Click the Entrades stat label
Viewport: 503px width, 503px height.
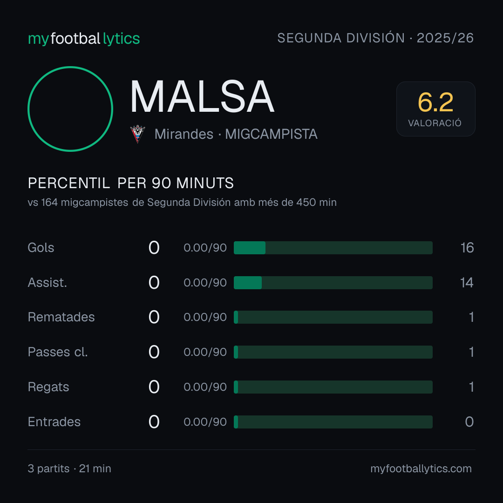[54, 422]
